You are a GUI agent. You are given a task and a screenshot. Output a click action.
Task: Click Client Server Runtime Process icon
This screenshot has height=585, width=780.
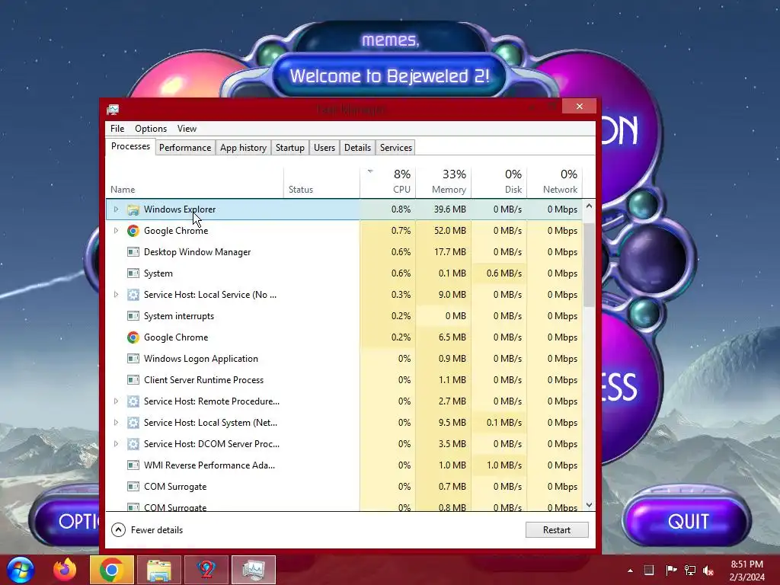point(133,380)
